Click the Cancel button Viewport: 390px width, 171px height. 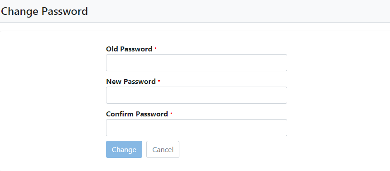tap(163, 149)
